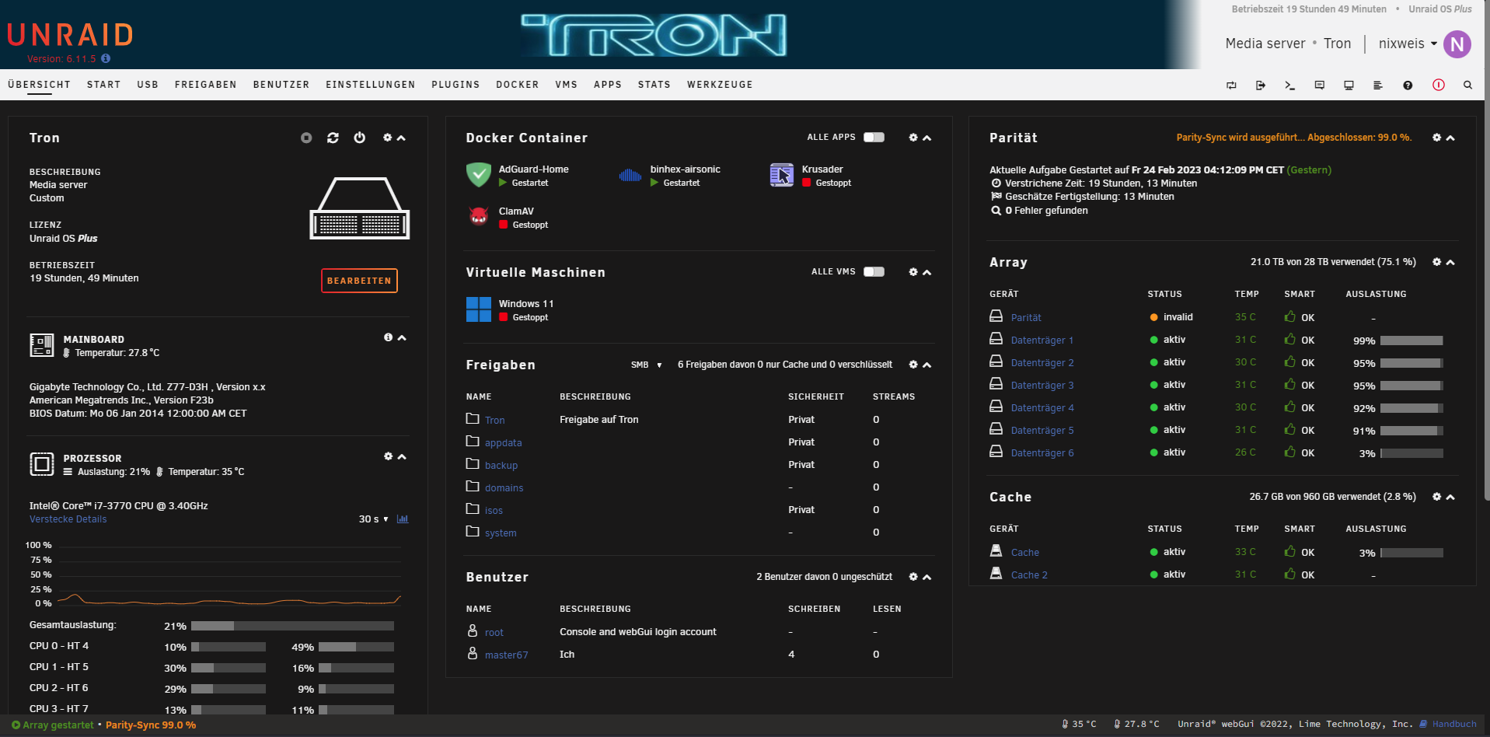Click the stop array icon in Tron panel
1490x737 pixels.
[x=306, y=138]
